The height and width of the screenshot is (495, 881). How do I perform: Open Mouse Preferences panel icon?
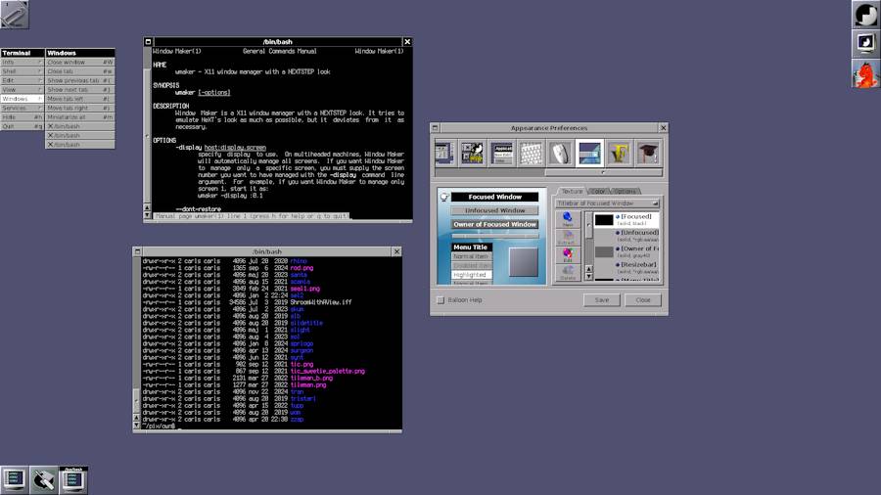(x=560, y=154)
